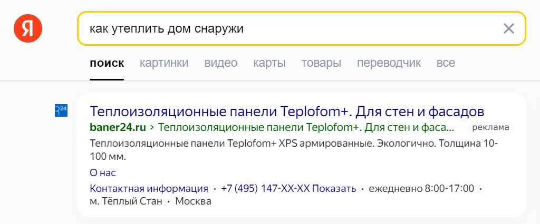Click the blue R24 site favicon
This screenshot has height=224, width=540.
[61, 110]
